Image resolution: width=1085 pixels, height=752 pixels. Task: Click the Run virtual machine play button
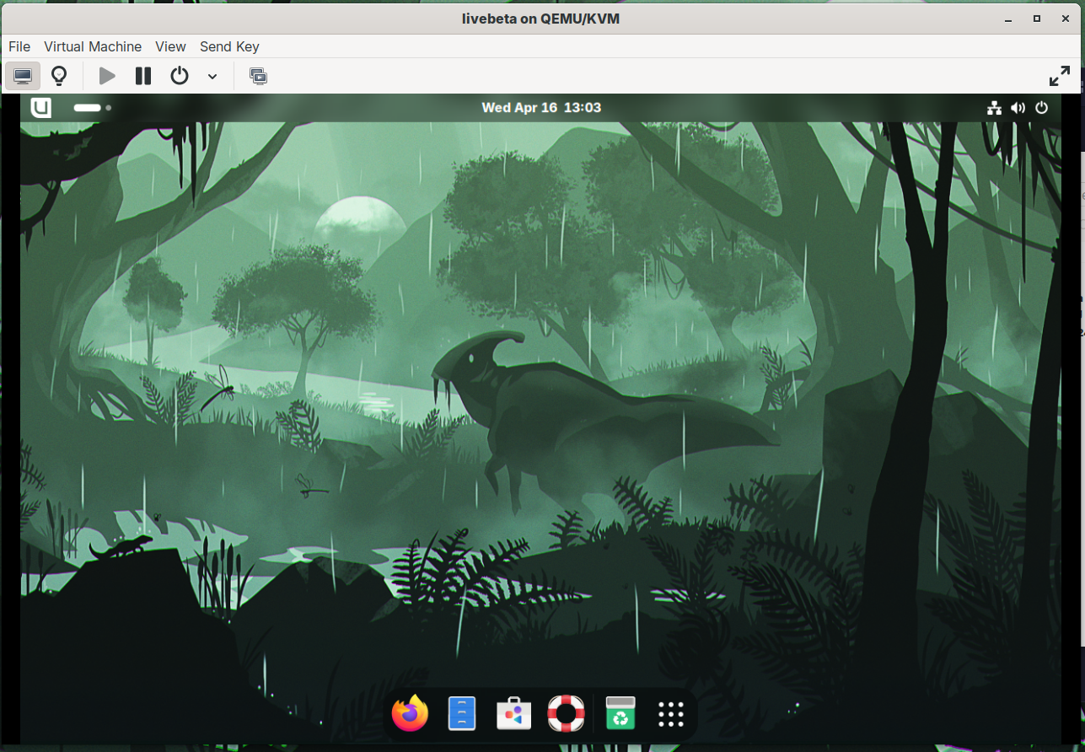point(107,76)
